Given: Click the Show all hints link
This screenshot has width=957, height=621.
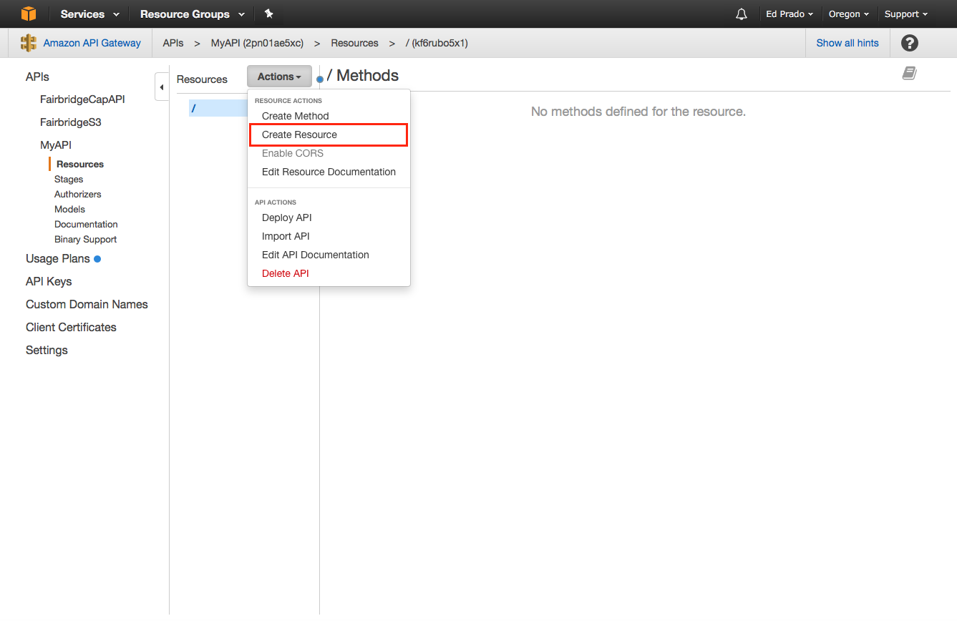Looking at the screenshot, I should pyautogui.click(x=847, y=43).
